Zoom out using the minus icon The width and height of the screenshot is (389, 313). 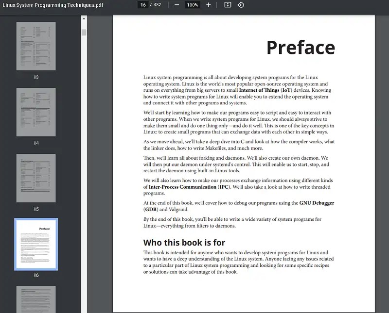(x=177, y=5)
